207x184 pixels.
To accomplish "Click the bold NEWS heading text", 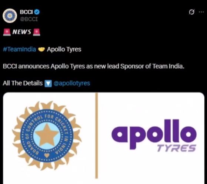I will pyautogui.click(x=22, y=32).
